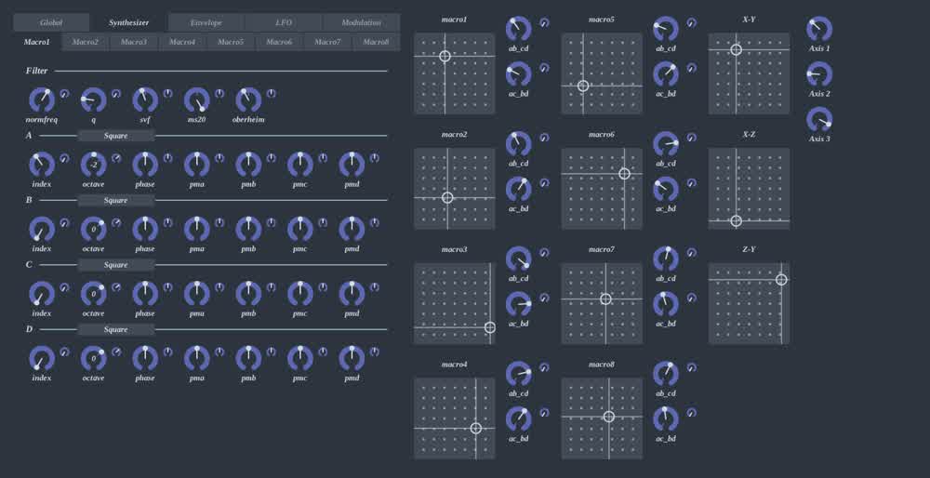Click the small modulation knob beside oberheim
The width and height of the screenshot is (930, 478).
pos(271,94)
